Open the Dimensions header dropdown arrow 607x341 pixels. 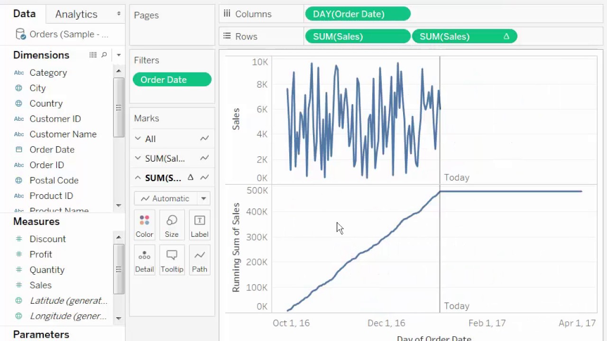119,55
